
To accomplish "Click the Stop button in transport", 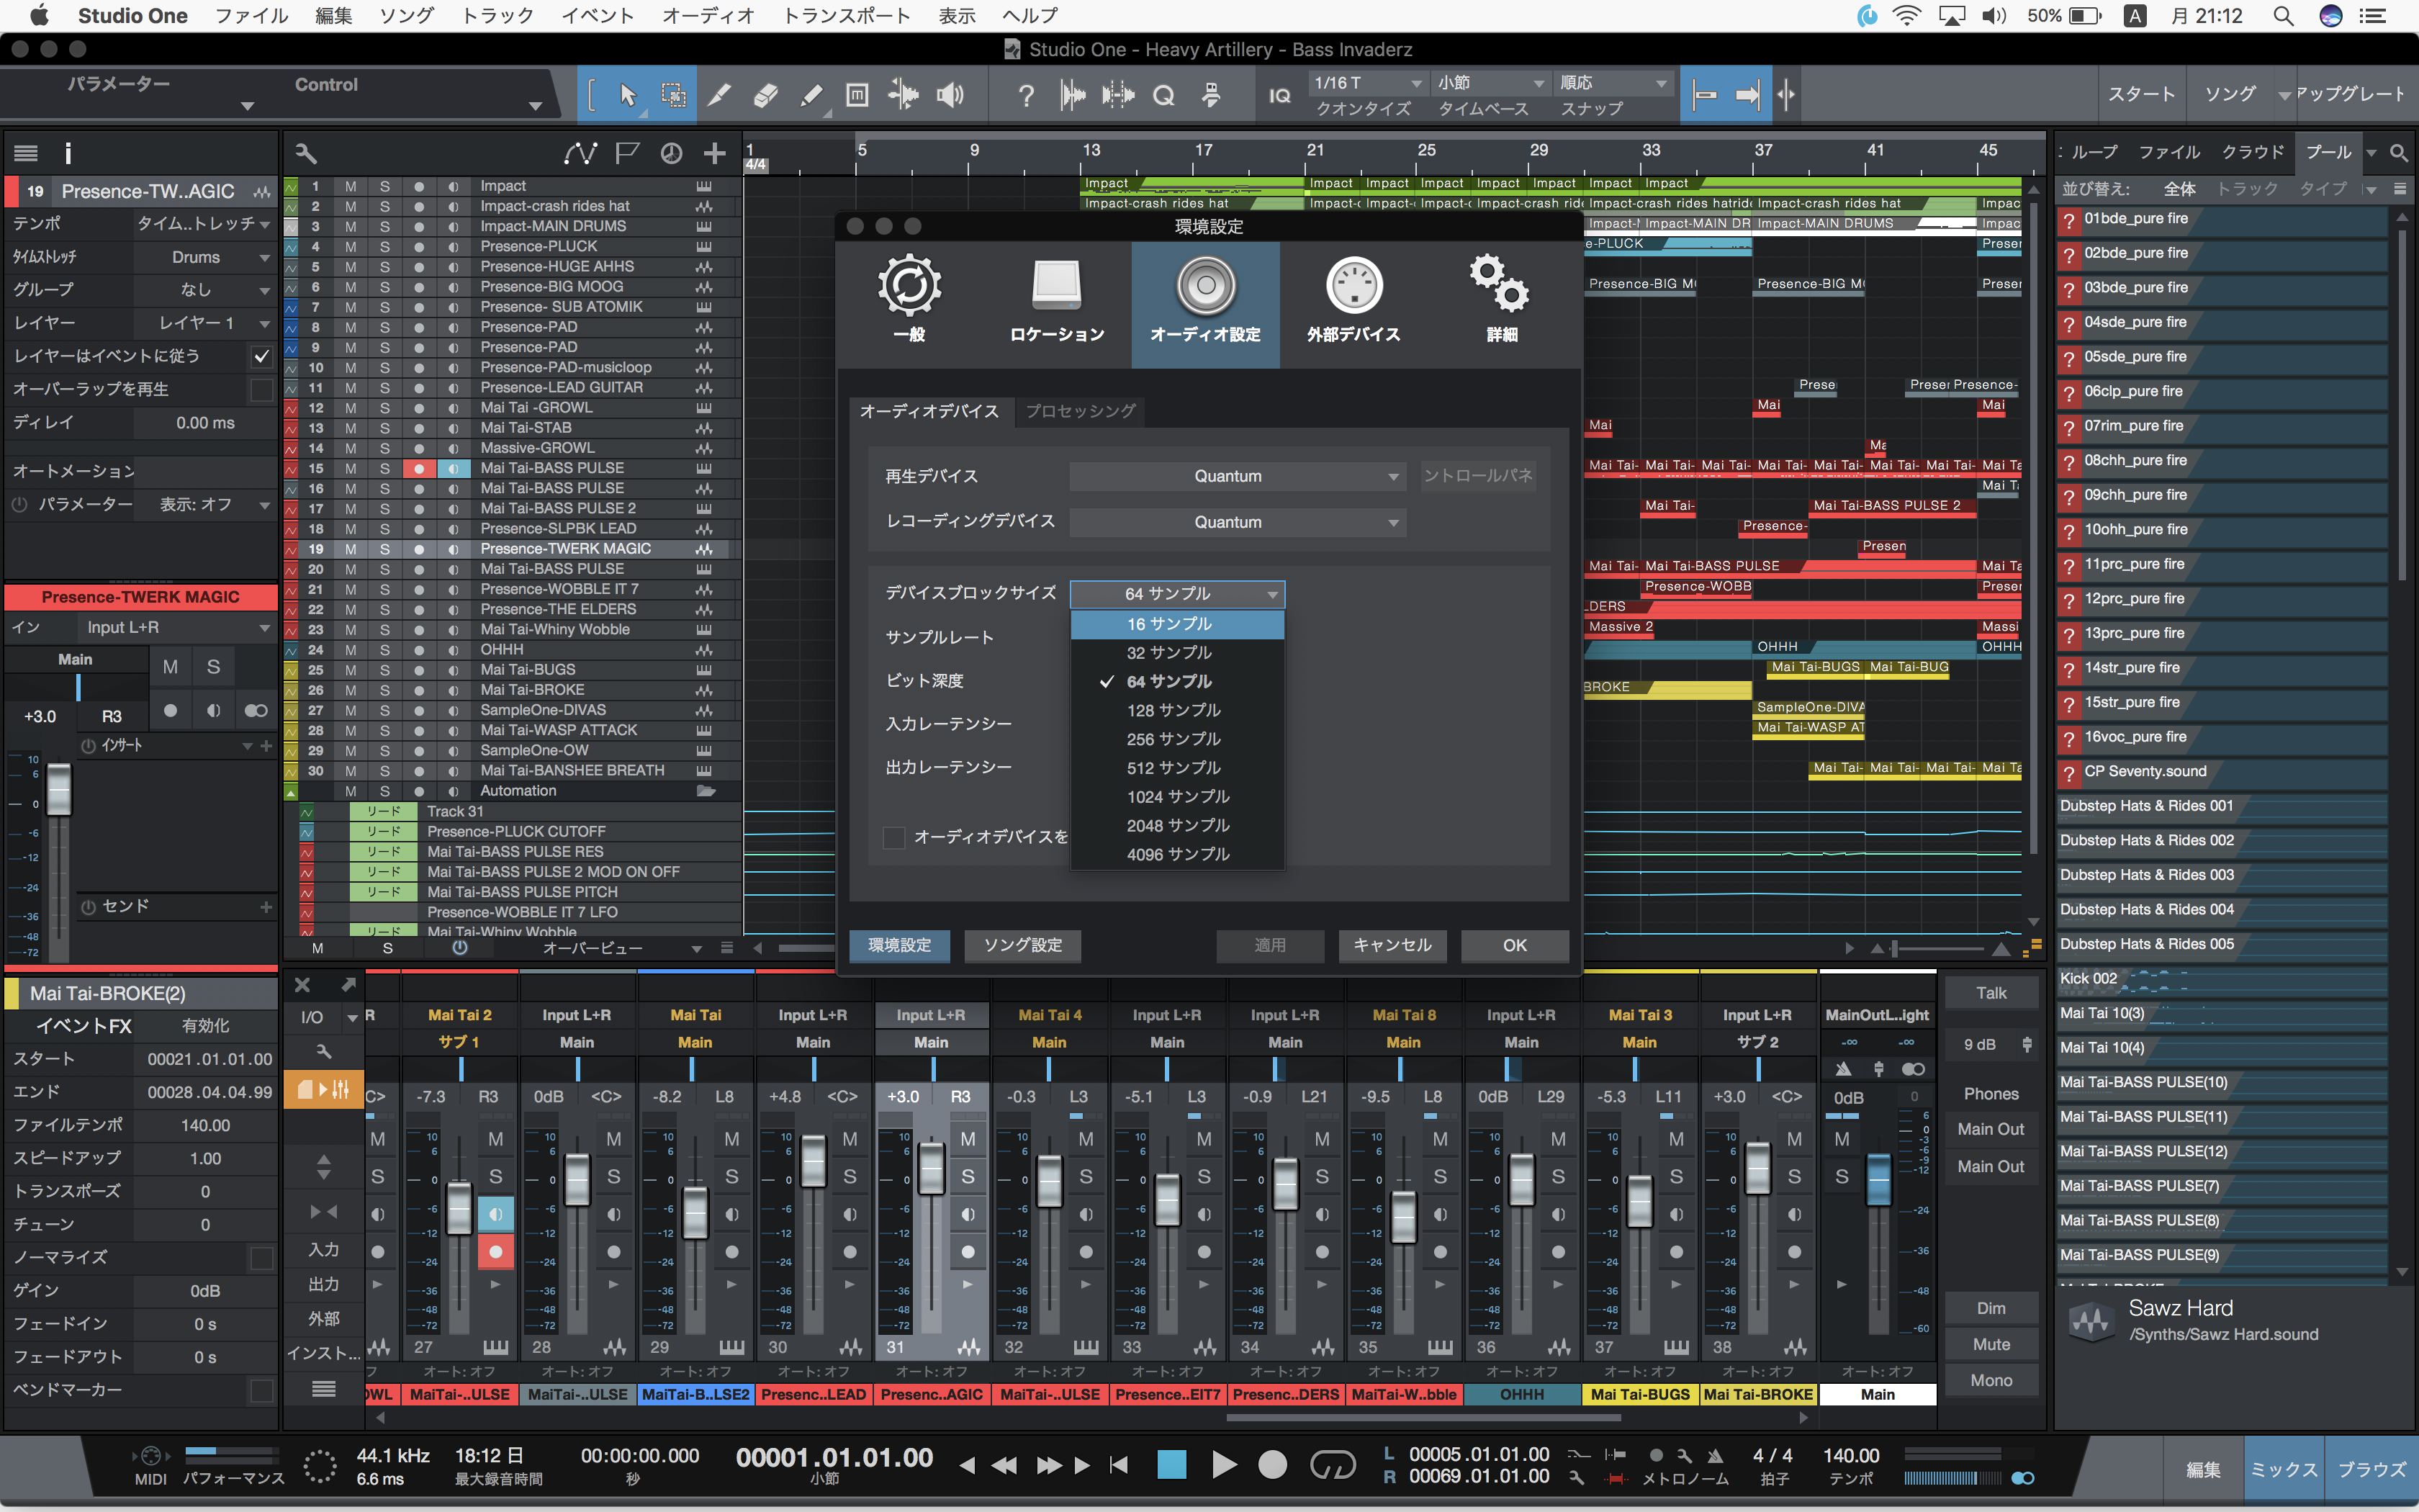I will (1171, 1465).
